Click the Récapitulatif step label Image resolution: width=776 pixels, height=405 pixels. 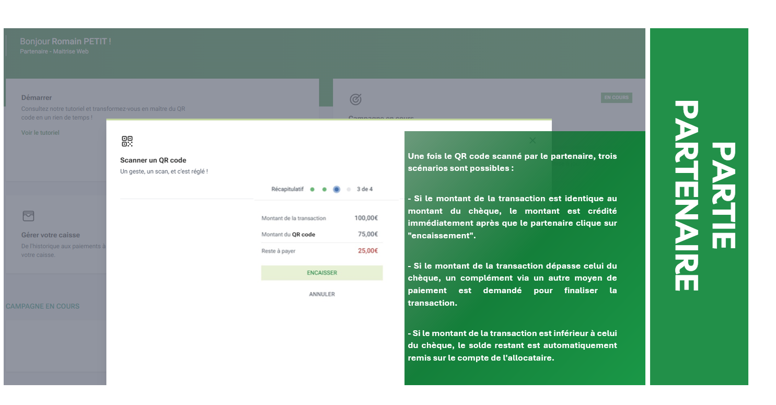[x=287, y=189]
